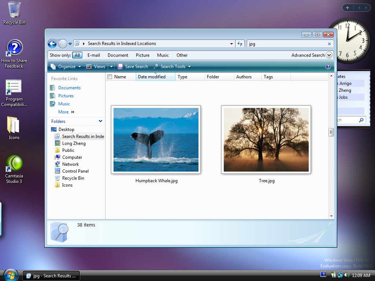Open Program Compatibility desktop shortcut
The height and width of the screenshot is (281, 375).
click(14, 93)
